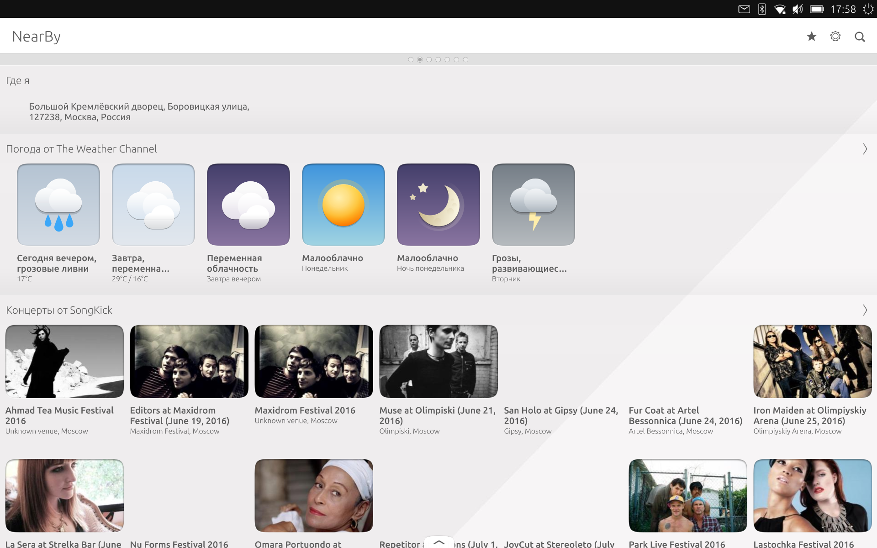Open the battery indicator
This screenshot has height=548, width=877.
point(817,9)
